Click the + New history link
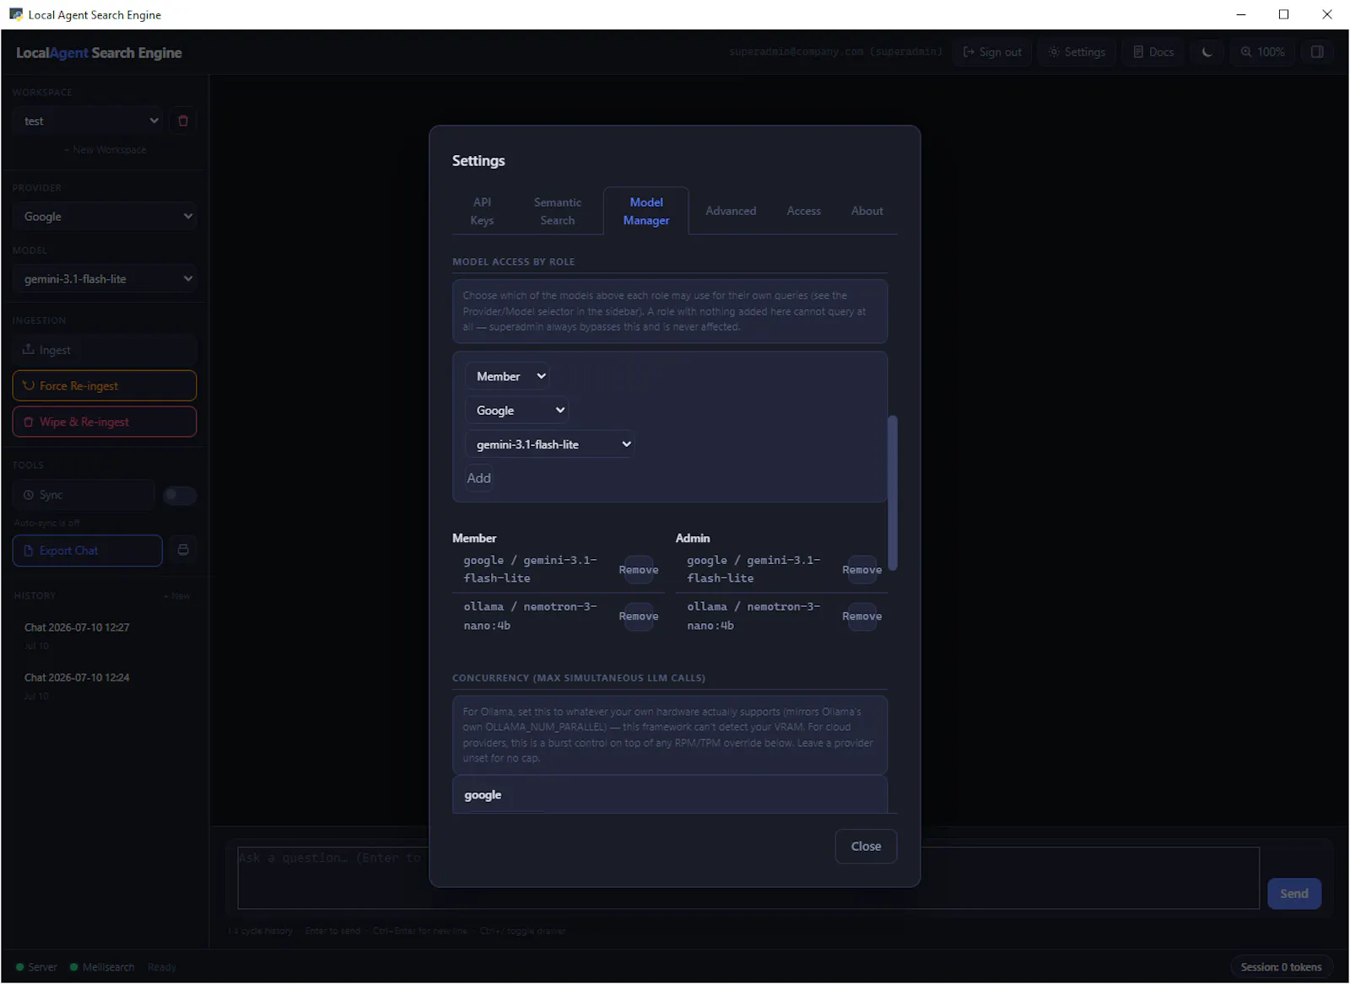The image size is (1350, 984). click(177, 596)
